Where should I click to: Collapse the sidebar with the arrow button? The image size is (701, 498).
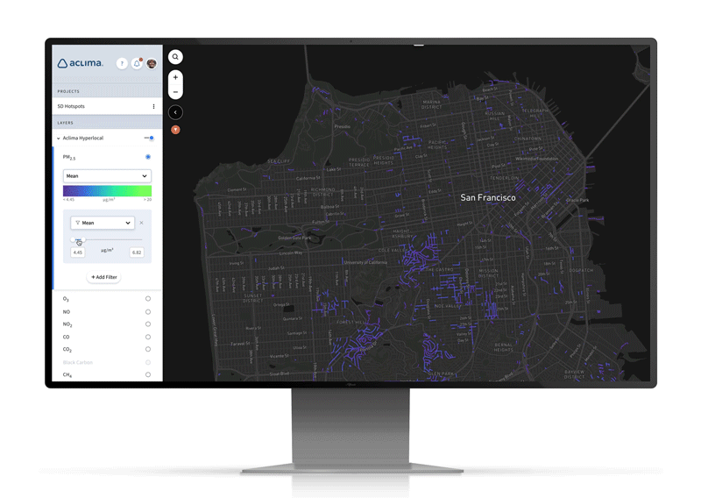point(175,112)
